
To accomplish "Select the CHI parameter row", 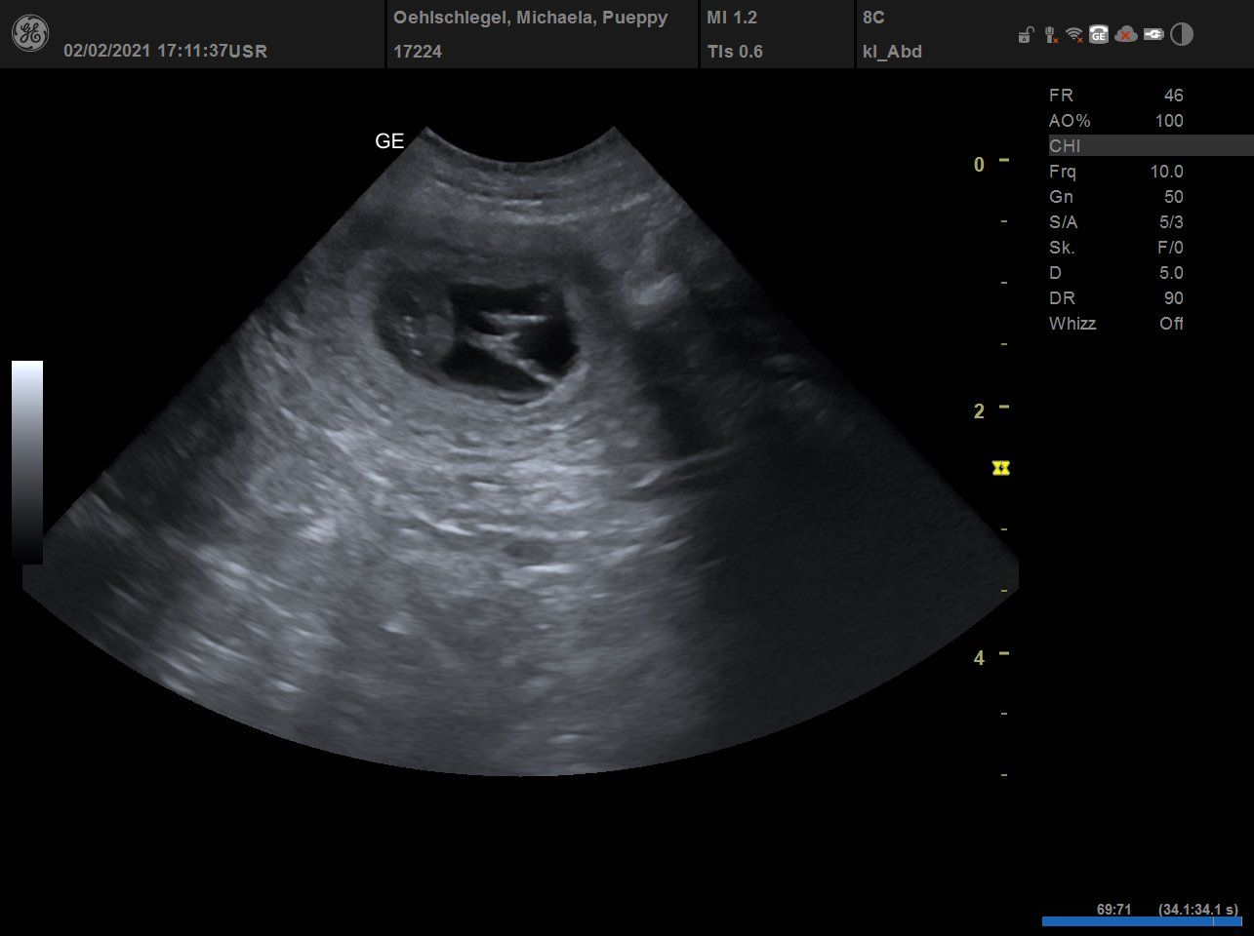I will 1150,146.
